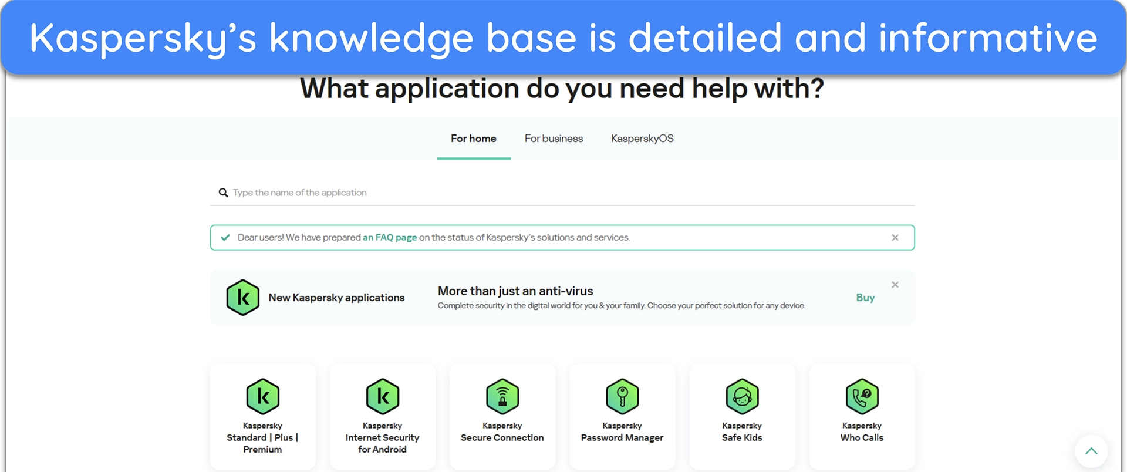Viewport: 1127px width, 472px height.
Task: Open the KasperskyOS tab
Action: coord(642,139)
